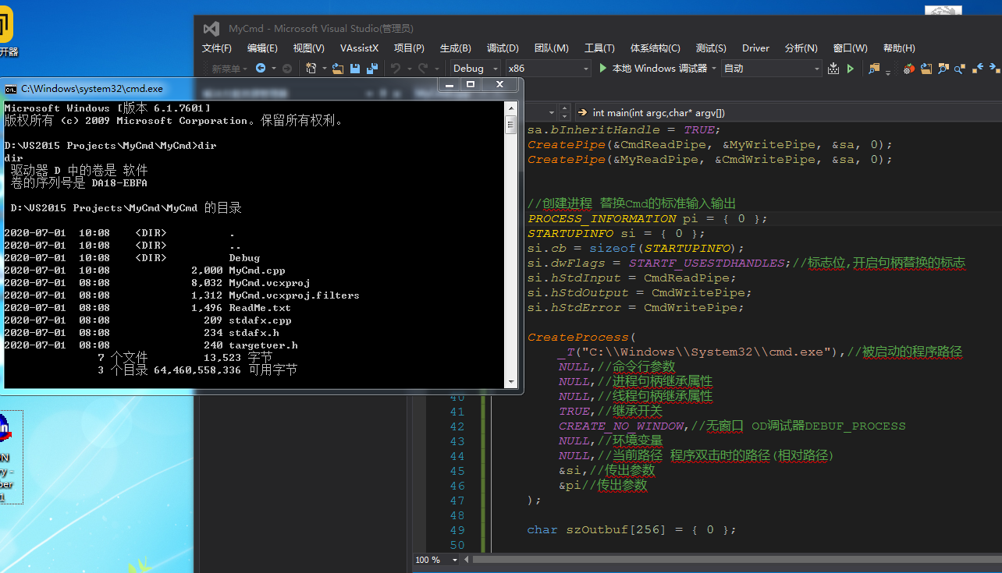Screen dimensions: 1002x573
Task: Click the tomato-shaped VAssistX toolbar icon
Action: click(x=908, y=69)
